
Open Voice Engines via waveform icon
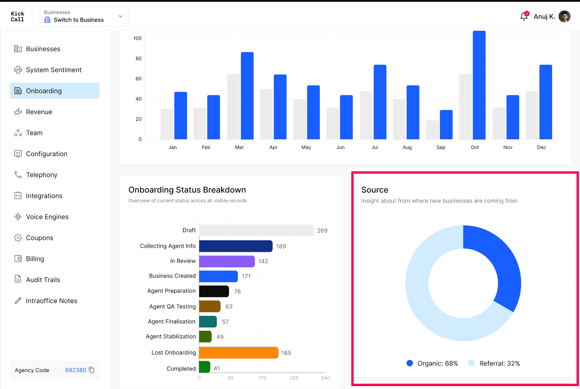tap(18, 217)
